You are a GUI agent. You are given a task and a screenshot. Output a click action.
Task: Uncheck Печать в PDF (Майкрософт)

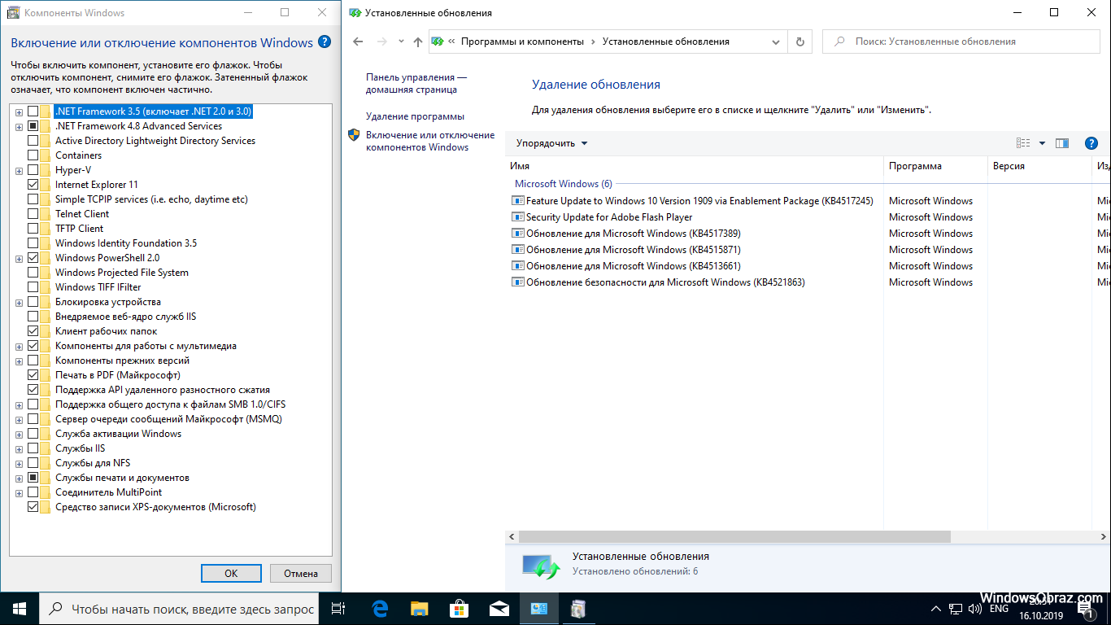[33, 375]
